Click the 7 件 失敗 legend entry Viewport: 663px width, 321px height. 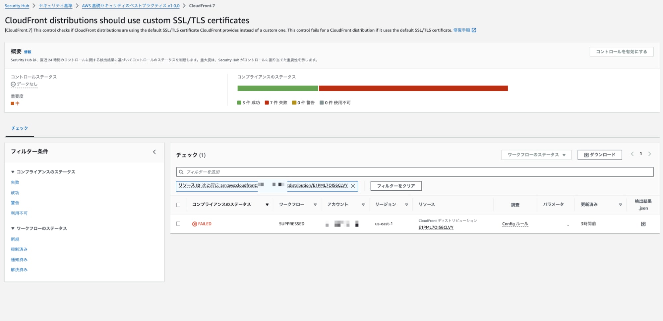coord(276,103)
